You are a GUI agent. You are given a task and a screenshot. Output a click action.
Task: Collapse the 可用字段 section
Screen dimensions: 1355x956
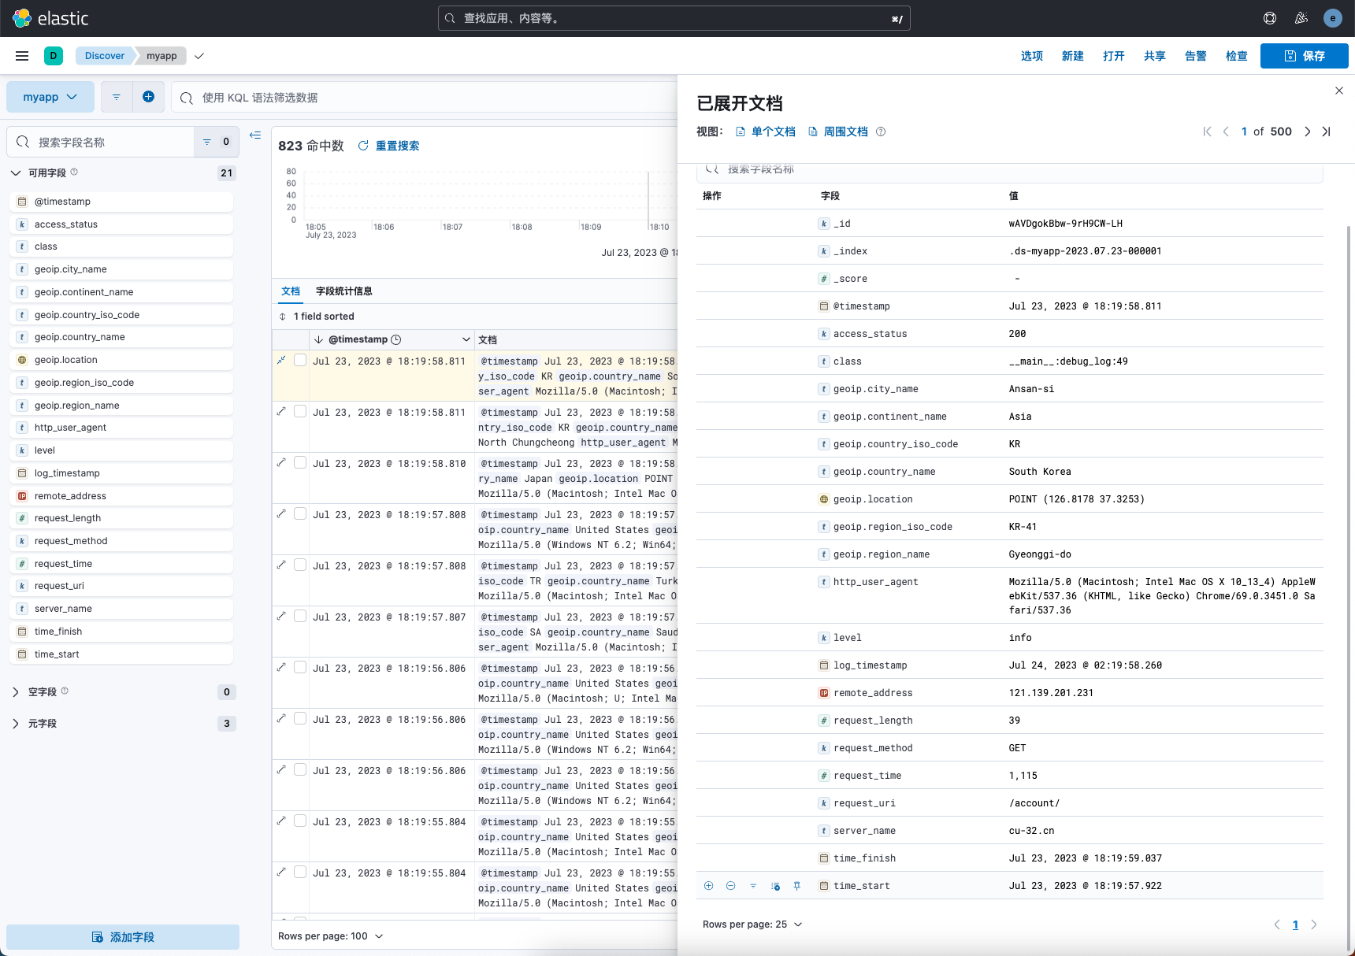point(16,172)
